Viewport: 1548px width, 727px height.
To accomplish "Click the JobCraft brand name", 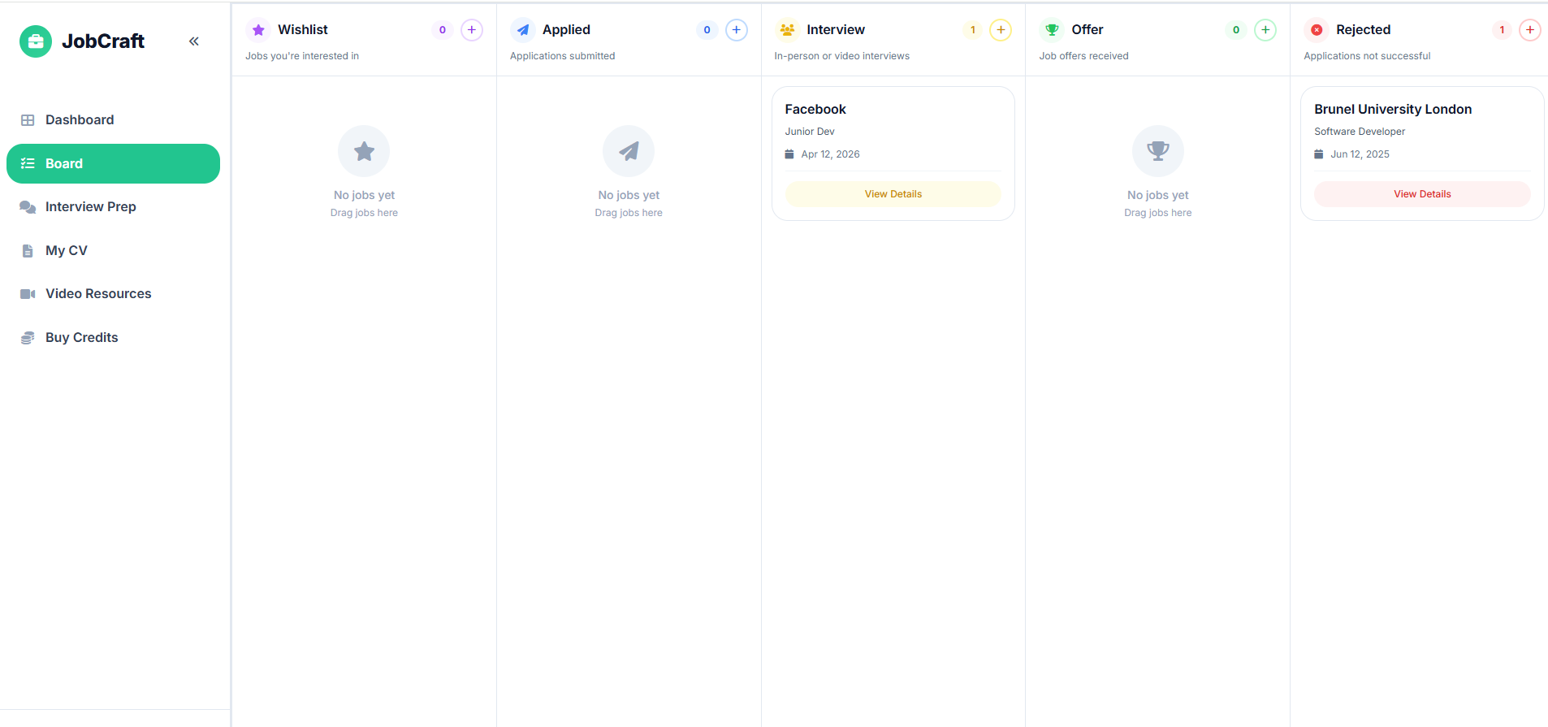I will pos(103,41).
